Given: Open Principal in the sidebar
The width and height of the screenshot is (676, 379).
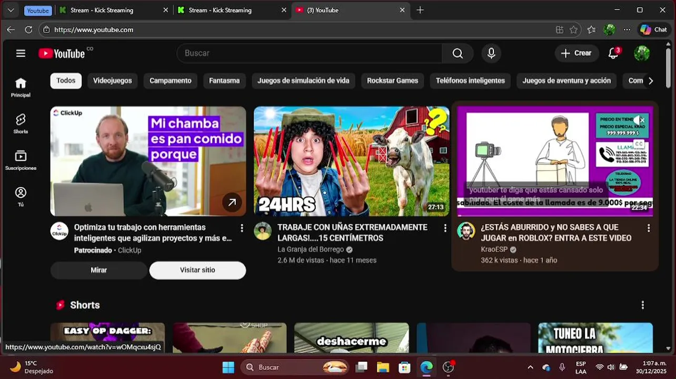Looking at the screenshot, I should point(21,87).
